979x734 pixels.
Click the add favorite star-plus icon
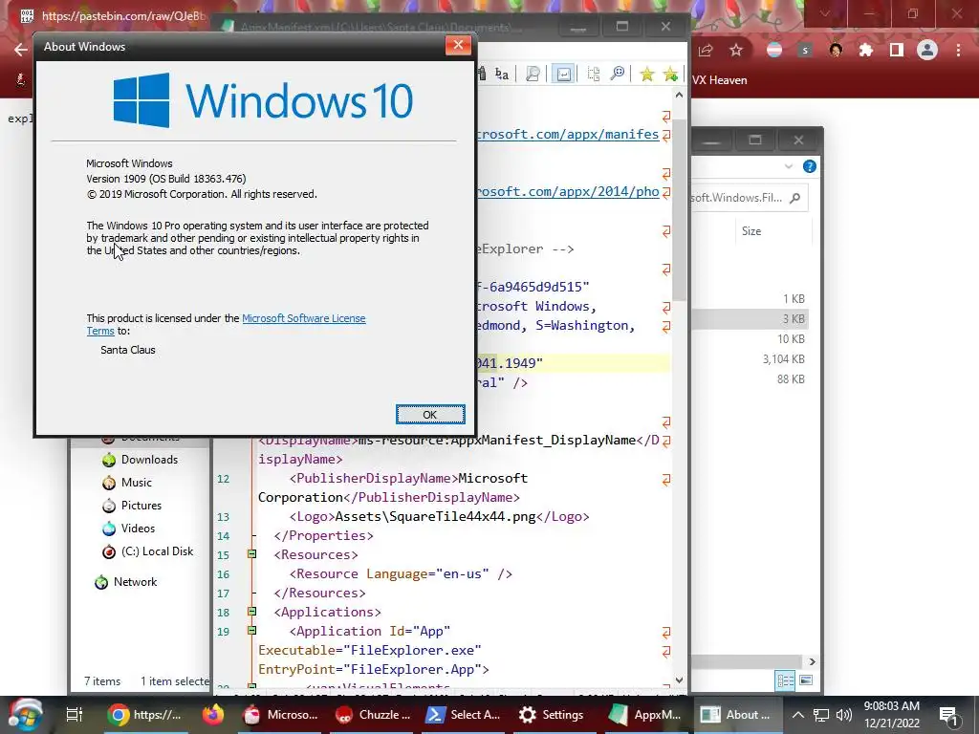click(671, 75)
